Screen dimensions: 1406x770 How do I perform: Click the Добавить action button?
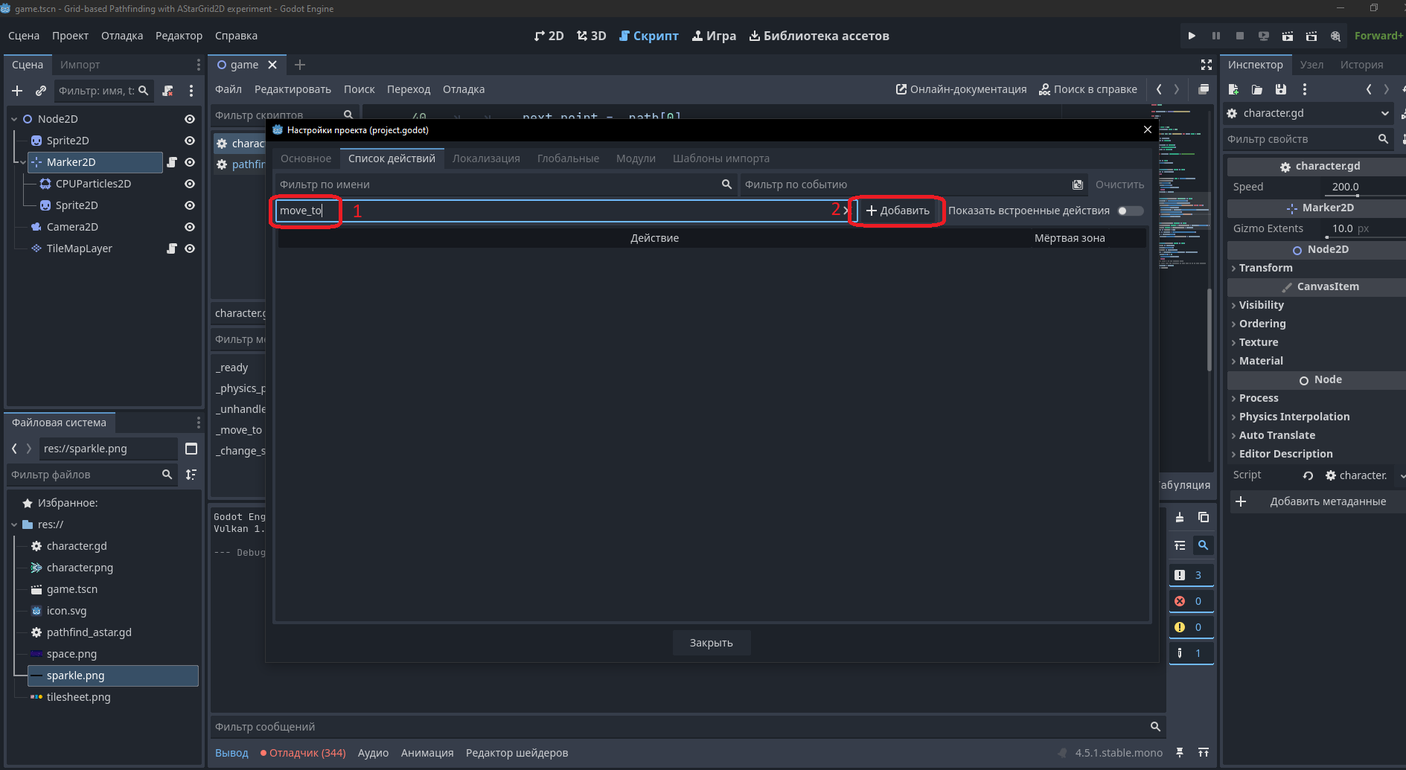point(898,211)
